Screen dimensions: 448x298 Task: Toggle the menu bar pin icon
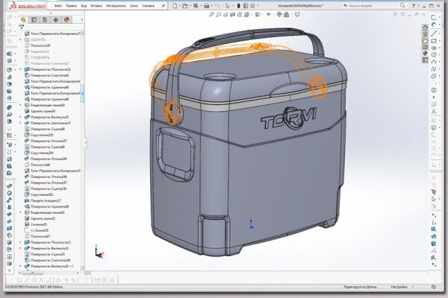pos(163,6)
